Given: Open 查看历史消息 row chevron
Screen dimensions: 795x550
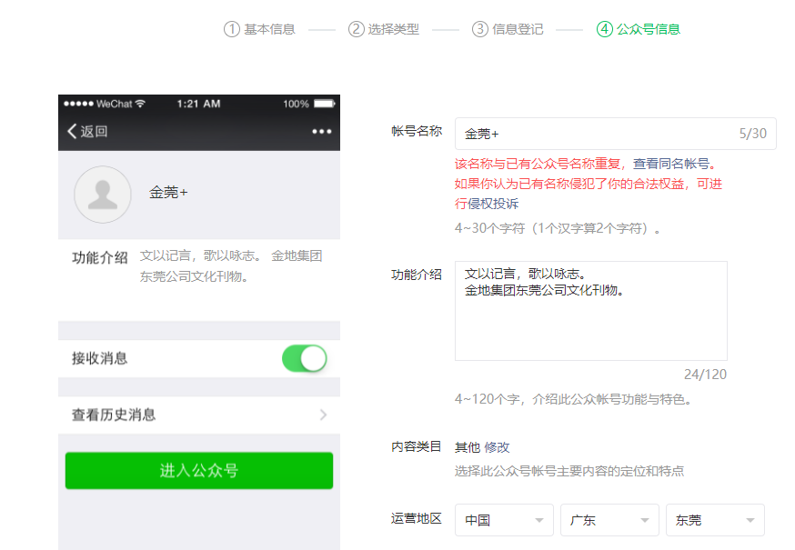Looking at the screenshot, I should pos(324,415).
